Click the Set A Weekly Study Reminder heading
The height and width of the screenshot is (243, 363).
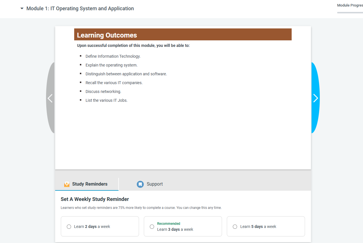pyautogui.click(x=95, y=199)
